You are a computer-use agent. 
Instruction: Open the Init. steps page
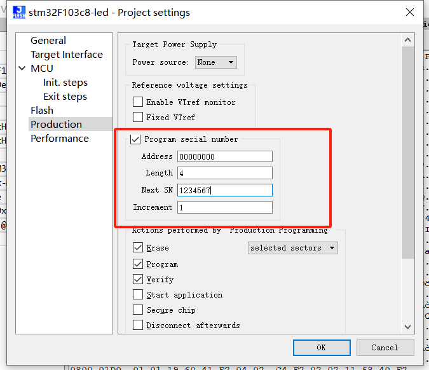click(65, 83)
